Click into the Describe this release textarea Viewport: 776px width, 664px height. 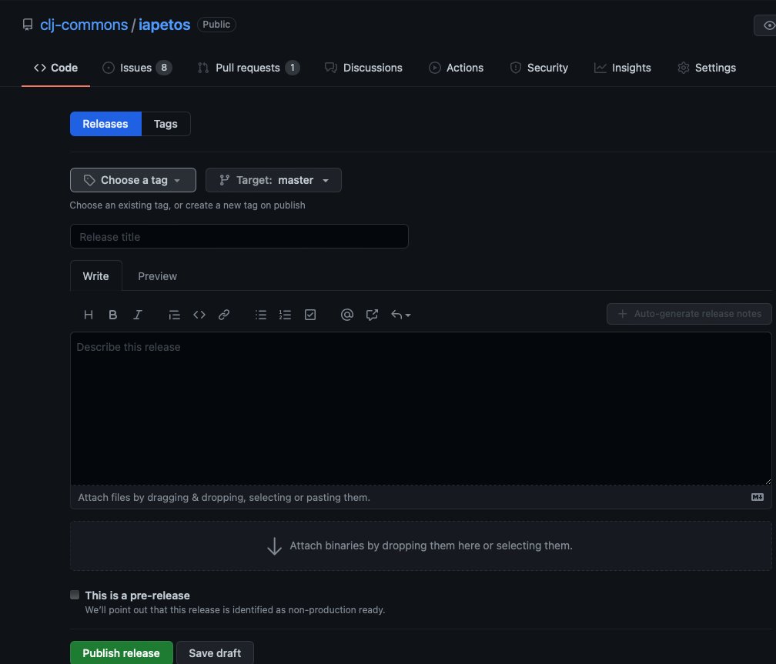tap(420, 409)
